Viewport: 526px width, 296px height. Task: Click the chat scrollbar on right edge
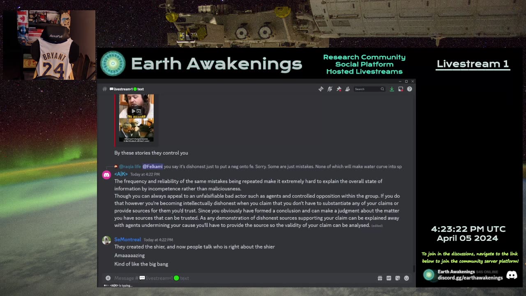tap(414, 268)
